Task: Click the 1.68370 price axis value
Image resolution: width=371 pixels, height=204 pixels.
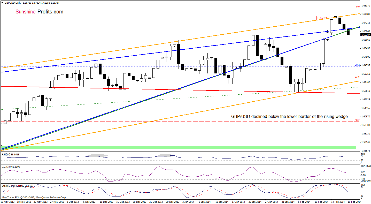Action: tap(366, 5)
